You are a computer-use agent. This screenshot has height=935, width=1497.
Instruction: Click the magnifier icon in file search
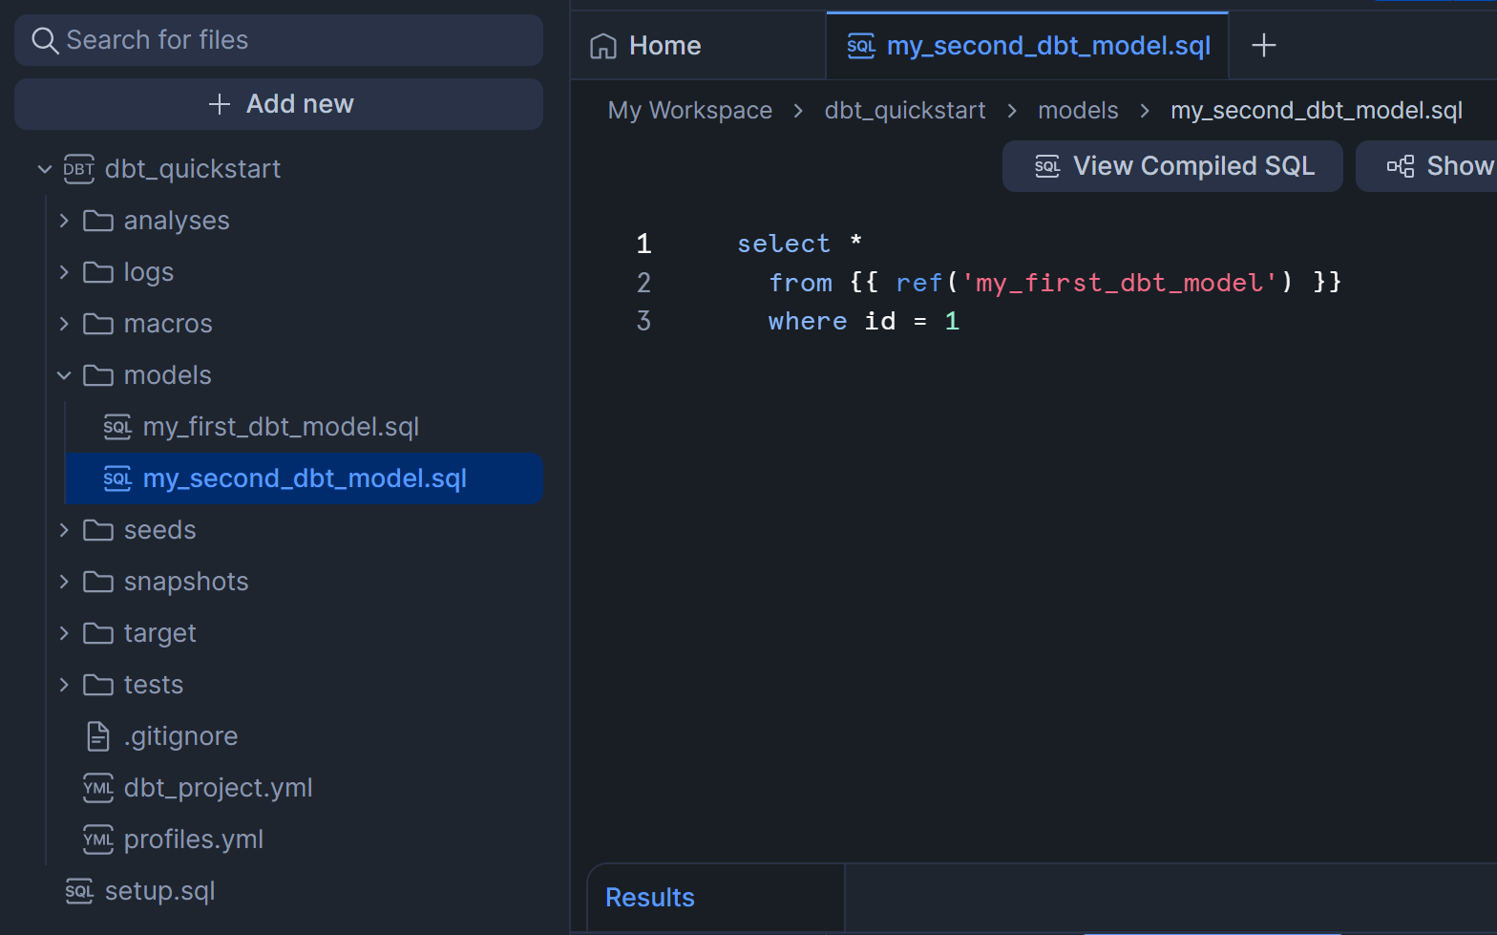pyautogui.click(x=45, y=40)
